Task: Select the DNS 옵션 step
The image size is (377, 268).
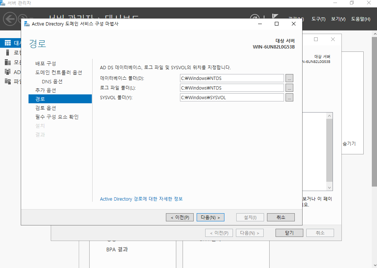Action: (52, 81)
